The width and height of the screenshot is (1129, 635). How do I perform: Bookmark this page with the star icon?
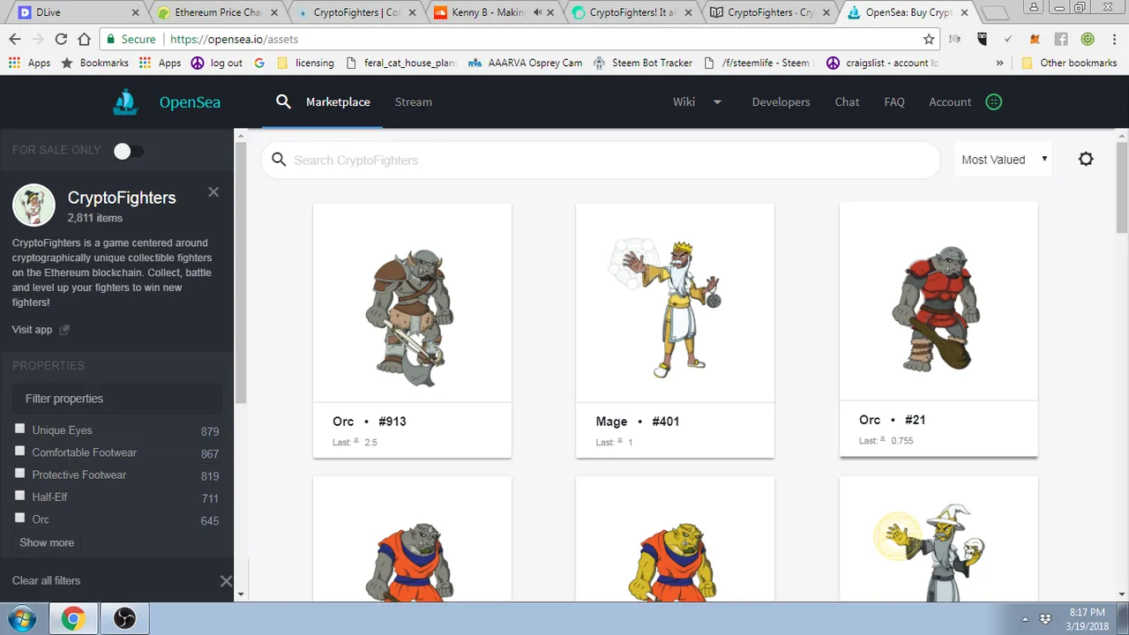pyautogui.click(x=929, y=39)
